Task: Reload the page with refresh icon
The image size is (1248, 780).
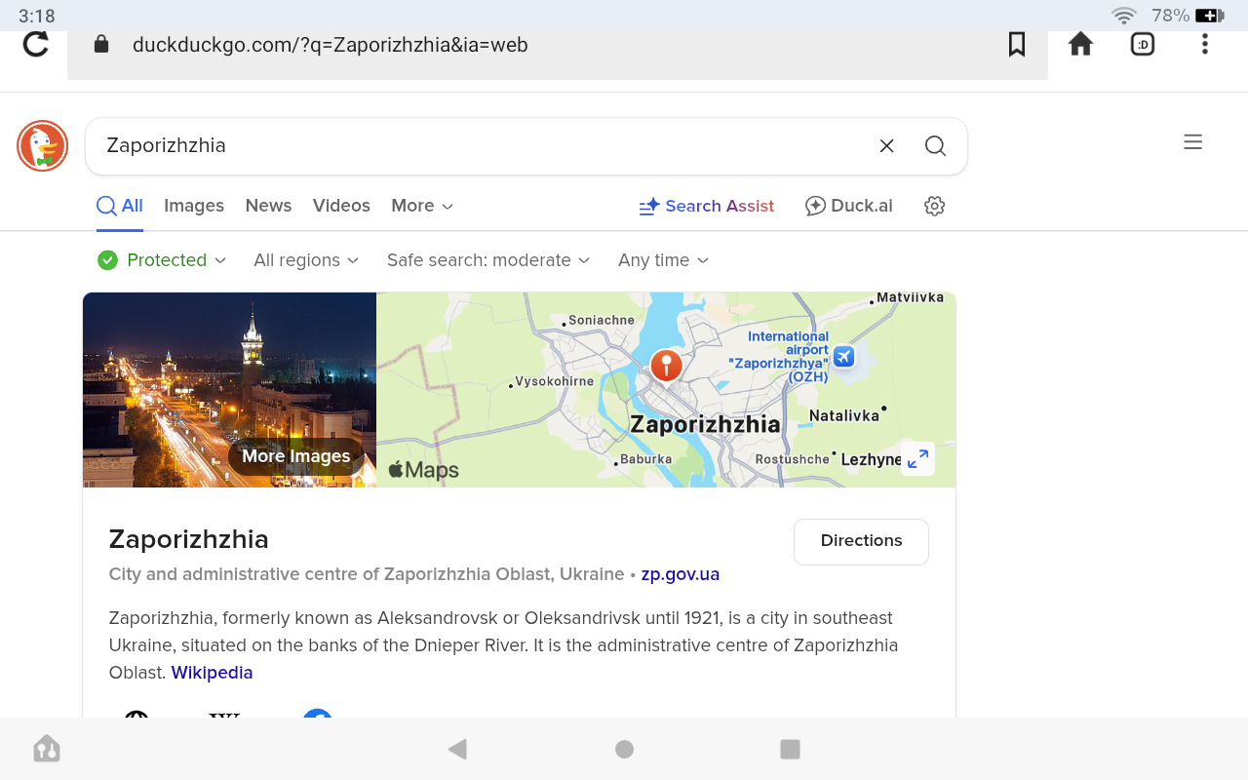Action: (x=36, y=45)
